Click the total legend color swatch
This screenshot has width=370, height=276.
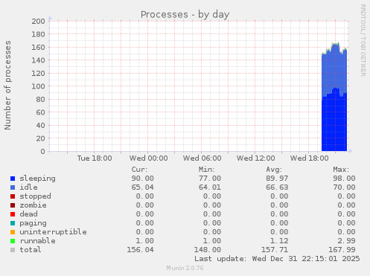click(13, 250)
